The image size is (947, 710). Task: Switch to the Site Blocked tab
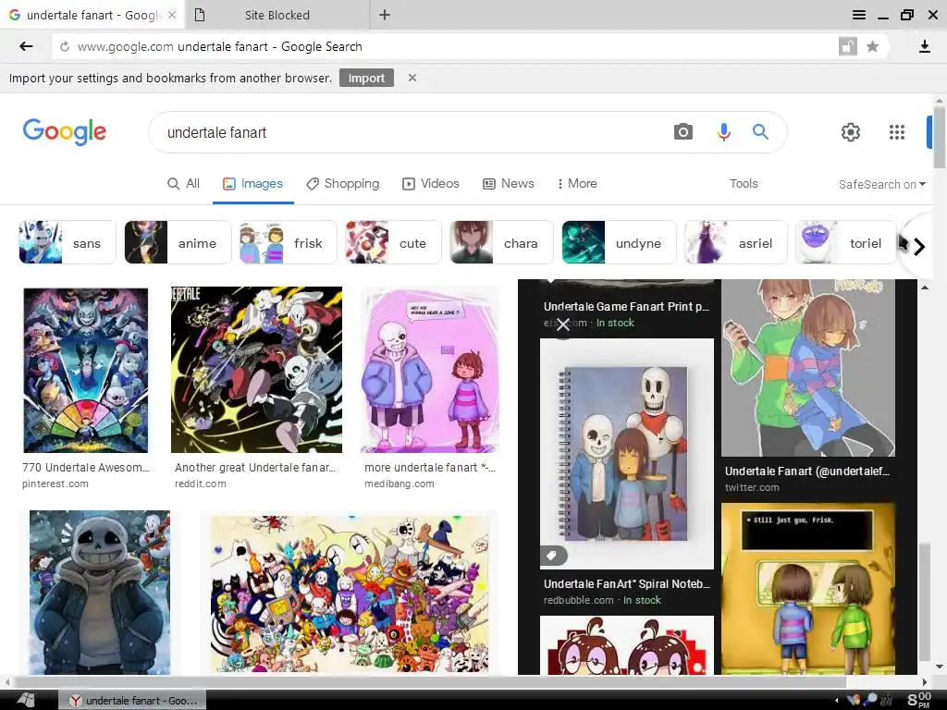(x=277, y=15)
